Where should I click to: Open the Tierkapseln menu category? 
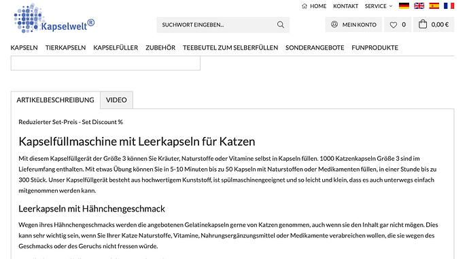(65, 47)
